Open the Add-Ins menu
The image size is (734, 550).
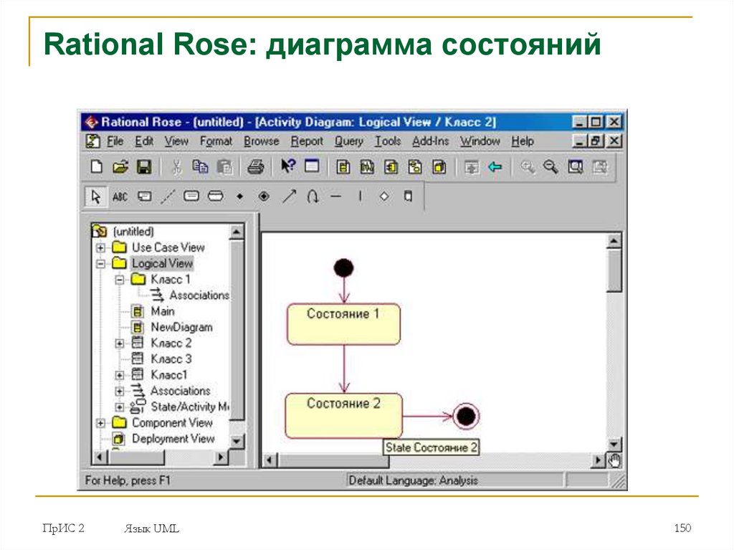tap(430, 141)
